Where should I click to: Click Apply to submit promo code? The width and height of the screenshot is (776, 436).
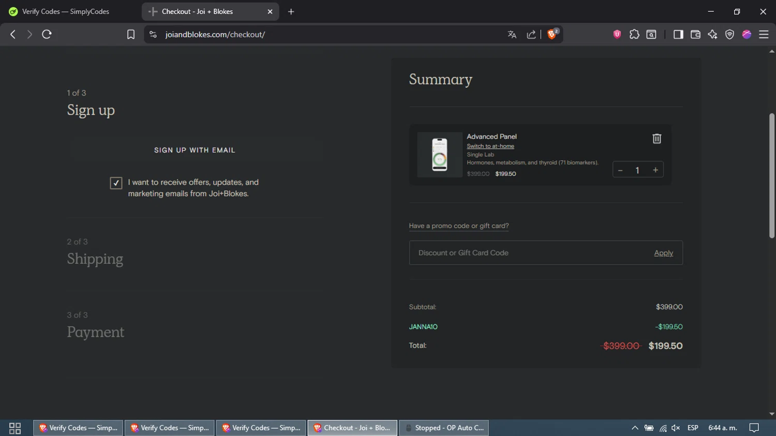663,253
